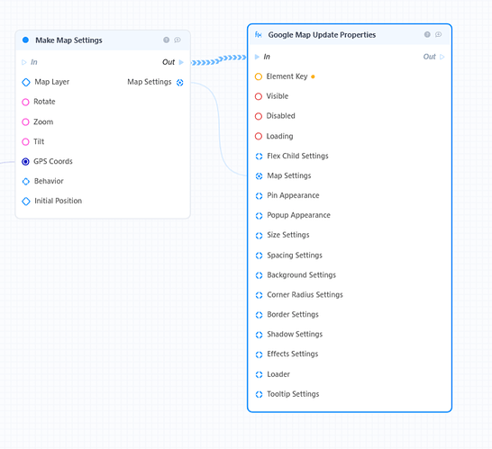
Task: Click the help icon on Make Map Settings node
Action: coord(167,40)
